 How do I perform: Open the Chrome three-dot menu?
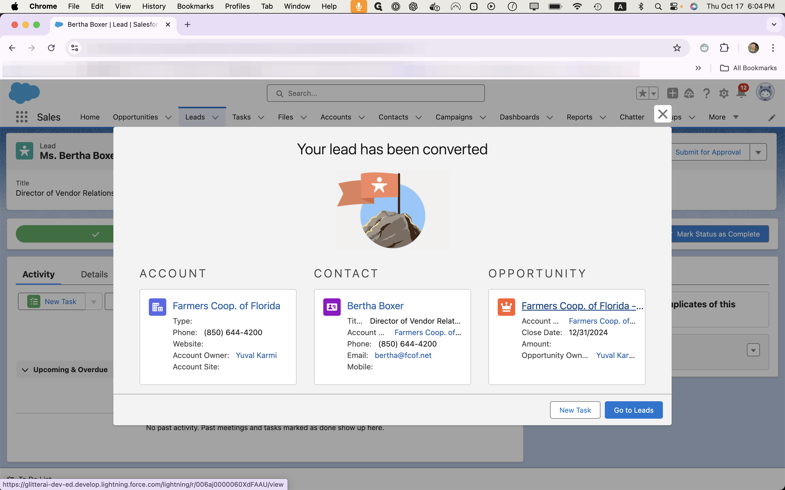[773, 48]
